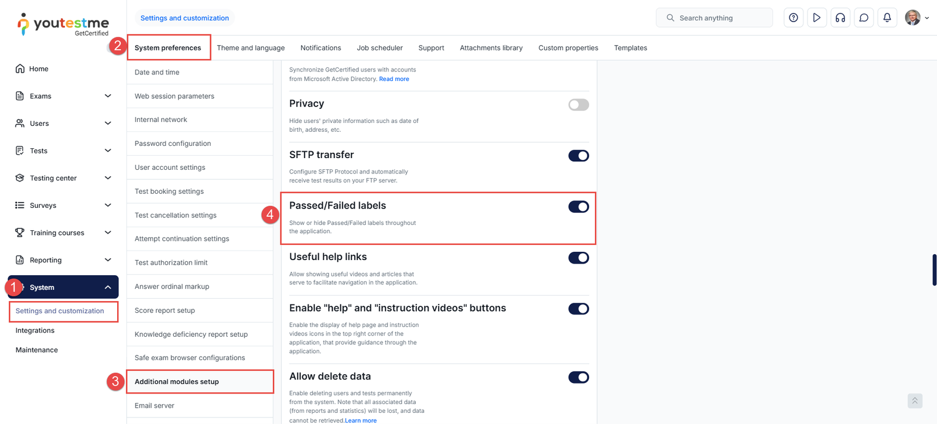Click the Training courses trophy icon

[x=20, y=232]
